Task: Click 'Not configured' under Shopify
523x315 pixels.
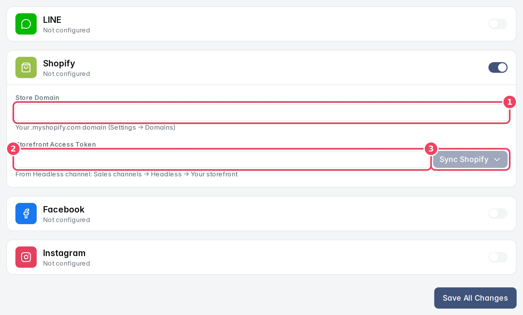Action: [x=66, y=74]
